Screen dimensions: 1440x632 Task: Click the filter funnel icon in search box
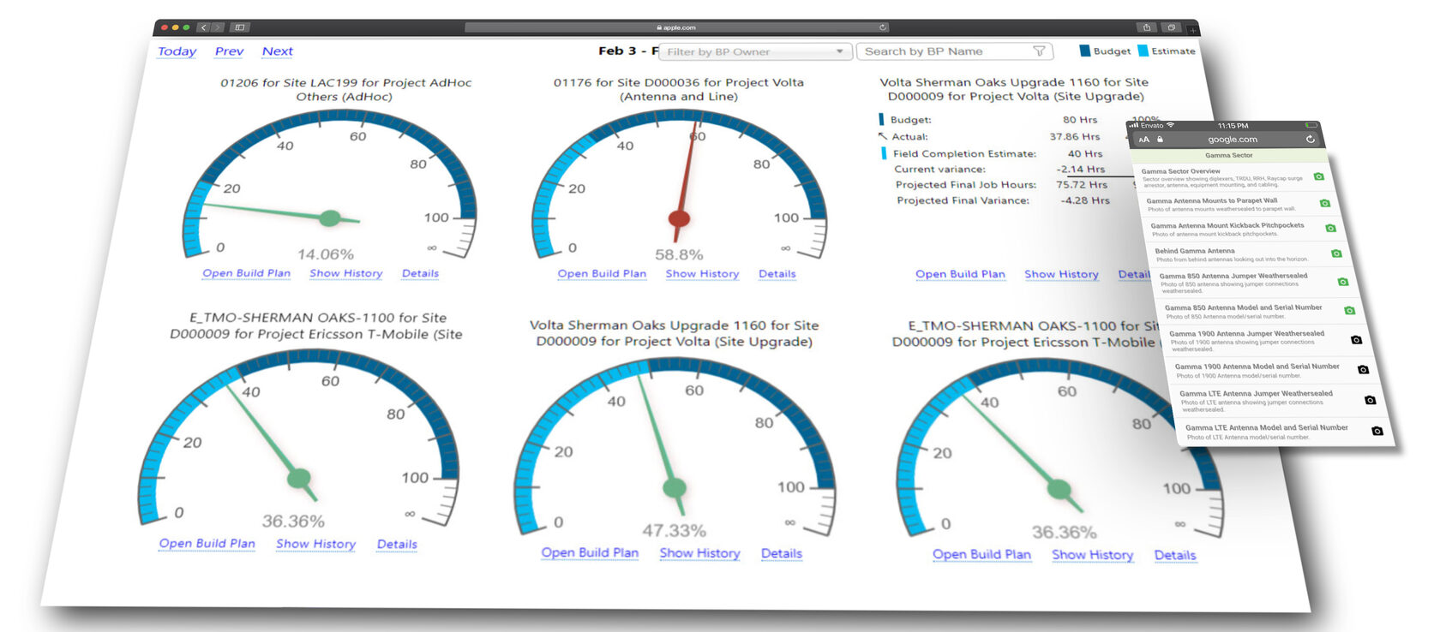1039,51
